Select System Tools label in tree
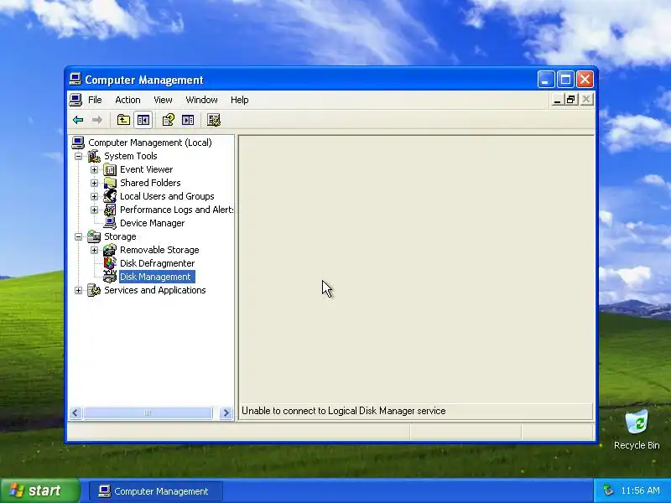Viewport: 671px width, 503px height. pos(131,156)
